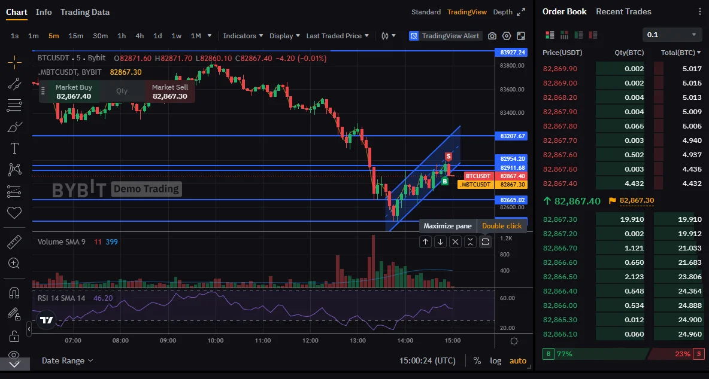The image size is (709, 379).
Task: Click the Qty input field
Action: click(x=122, y=91)
